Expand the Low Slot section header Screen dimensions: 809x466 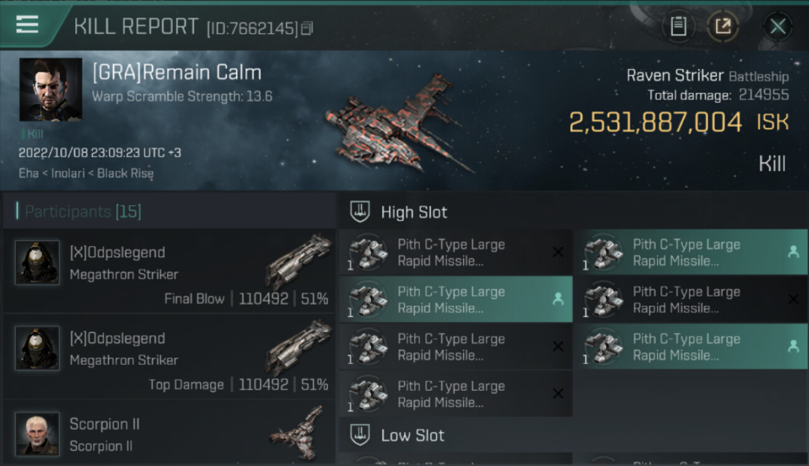coord(413,435)
